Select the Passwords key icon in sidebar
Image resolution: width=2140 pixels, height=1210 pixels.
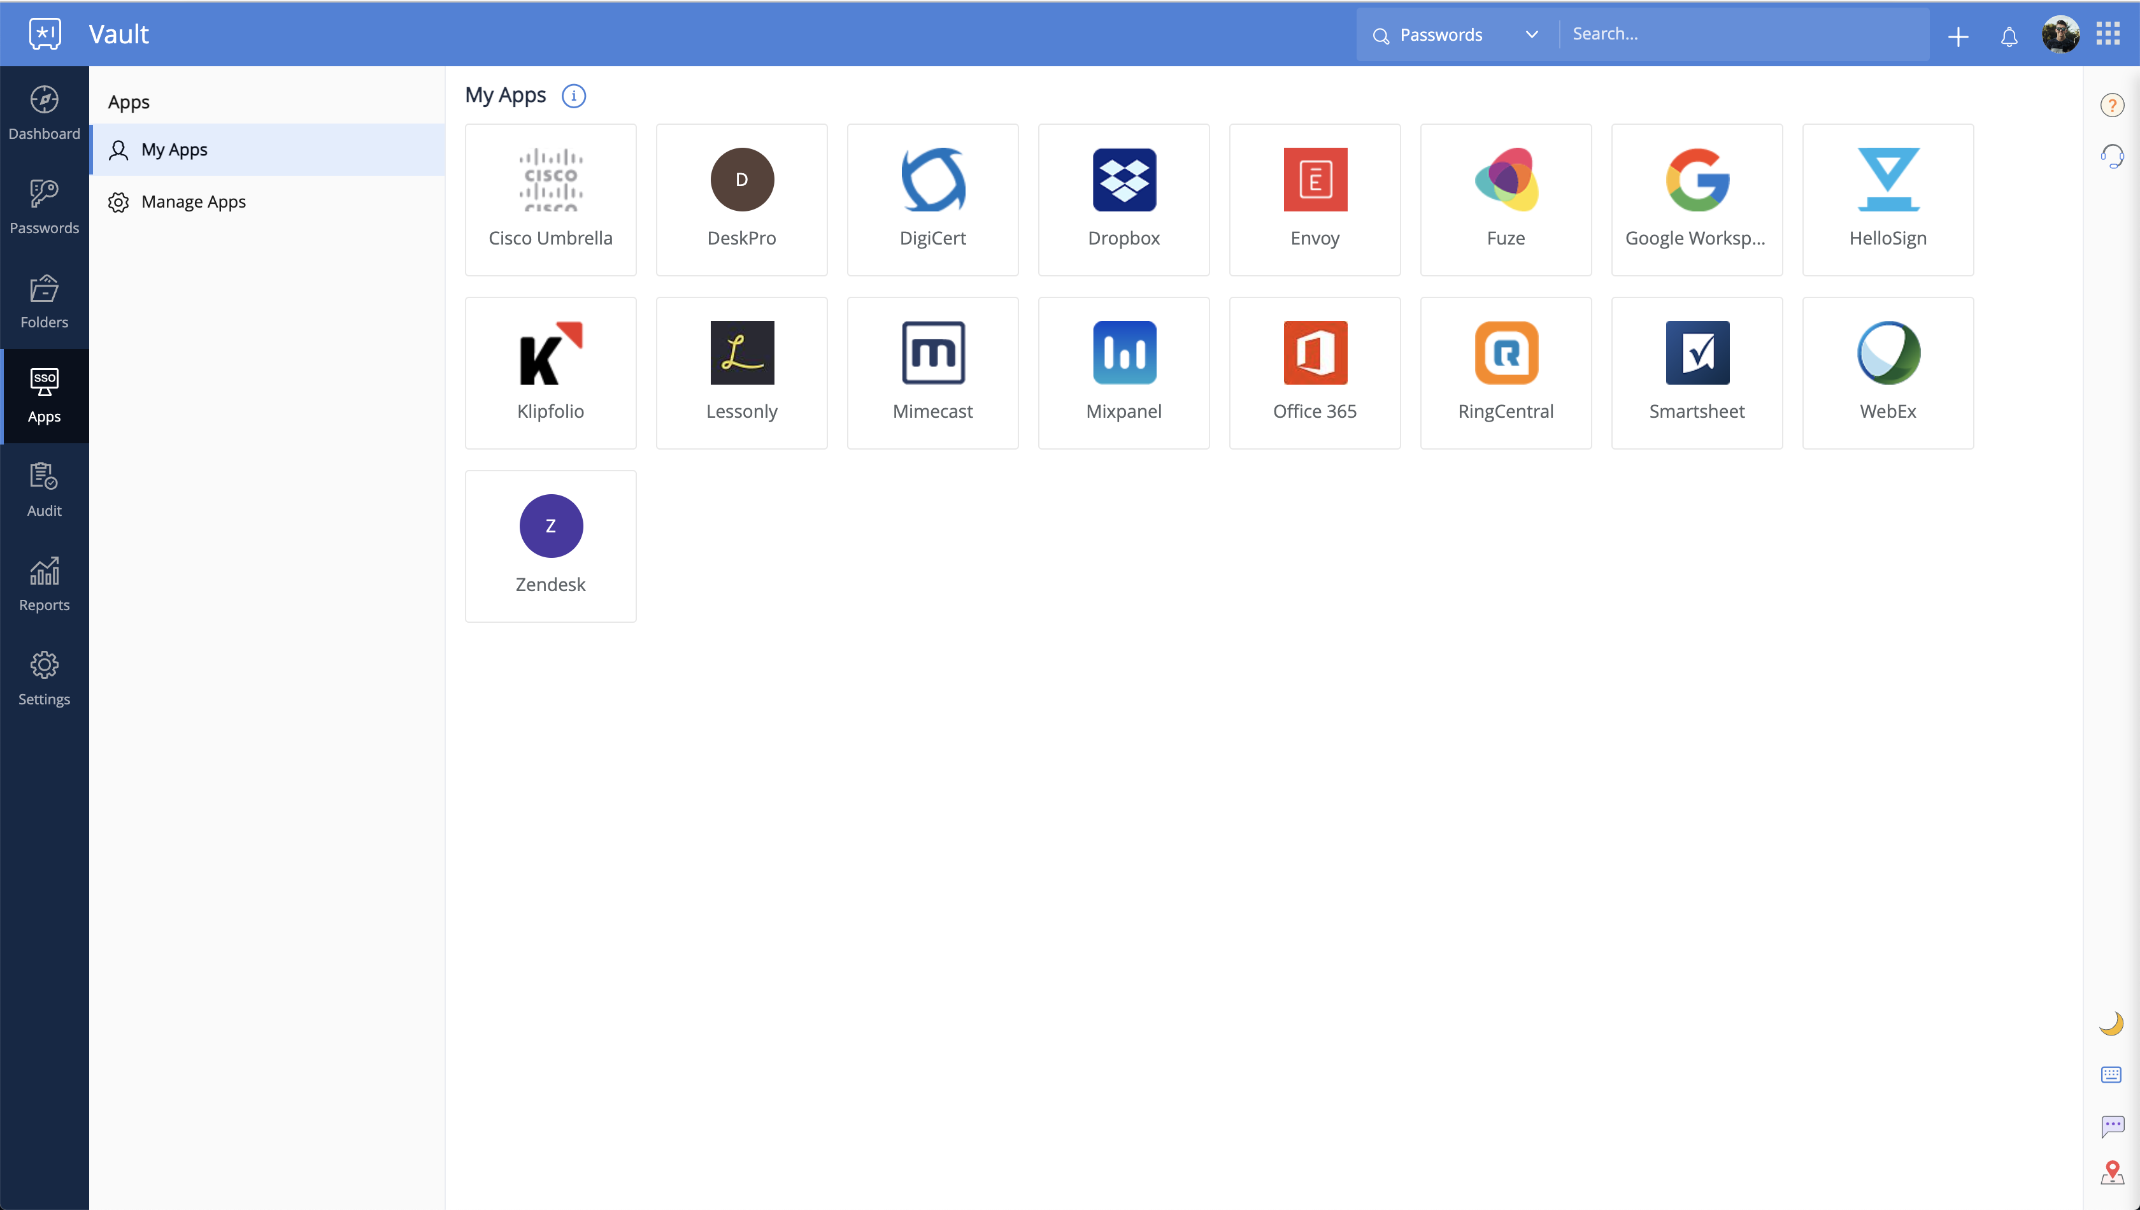click(44, 205)
